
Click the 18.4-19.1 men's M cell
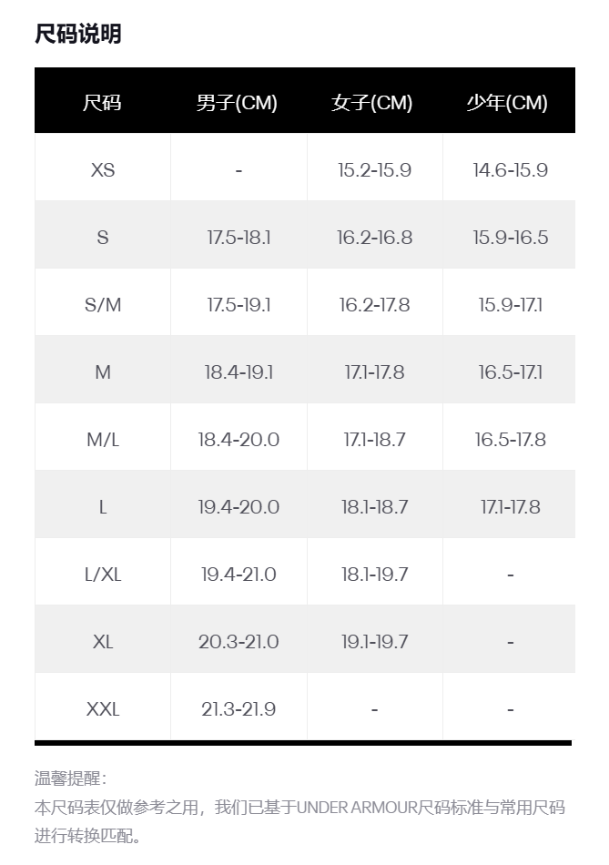239,372
